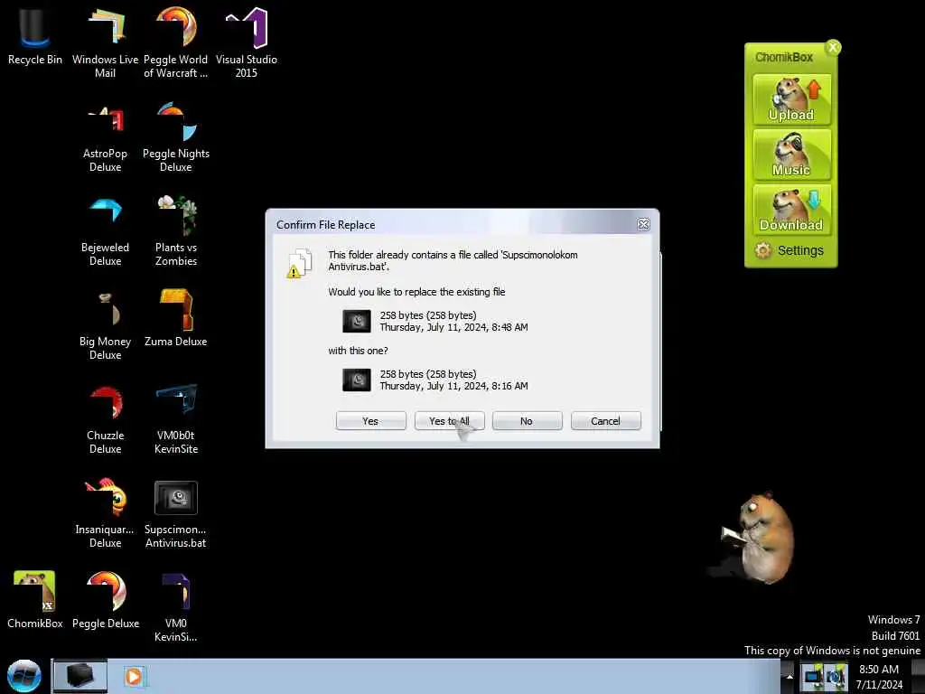Click No in the replace dialog
The width and height of the screenshot is (925, 694).
pos(527,421)
